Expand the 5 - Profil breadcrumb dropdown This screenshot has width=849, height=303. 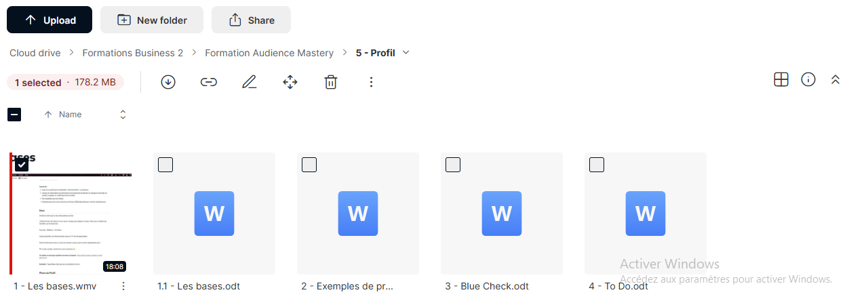point(406,53)
